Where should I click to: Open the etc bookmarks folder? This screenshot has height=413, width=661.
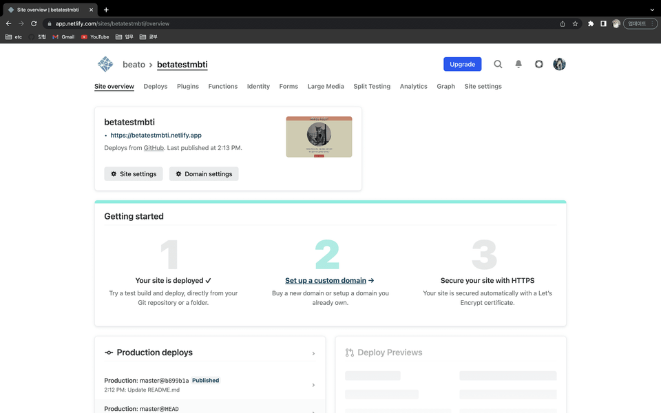(14, 36)
